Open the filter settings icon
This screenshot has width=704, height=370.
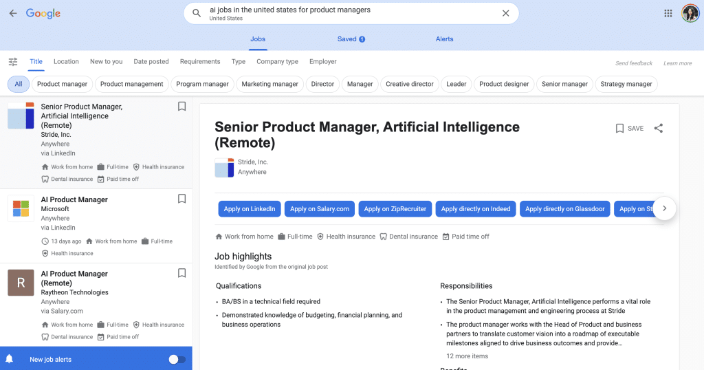(x=13, y=62)
